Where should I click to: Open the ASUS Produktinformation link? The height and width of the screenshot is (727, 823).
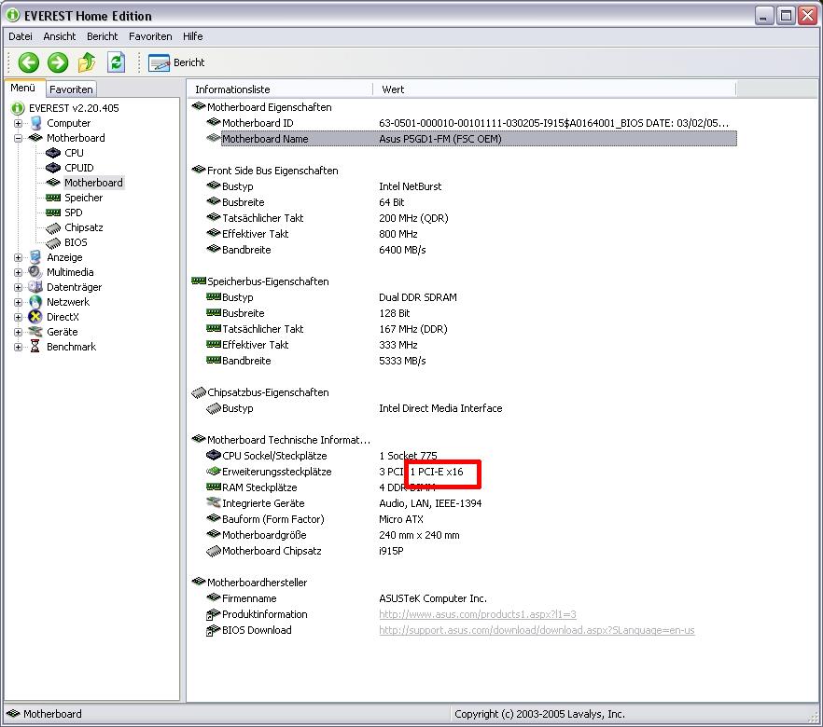pos(477,614)
